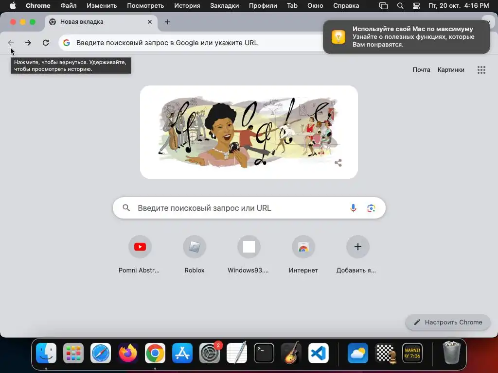Image resolution: width=498 pixels, height=373 pixels.
Task: Click the back navigation arrow
Action: click(11, 43)
